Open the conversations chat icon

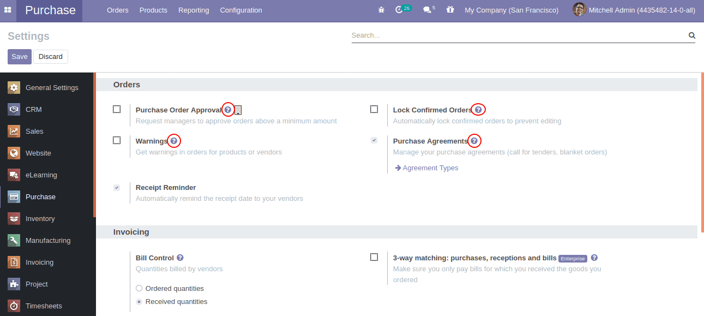pyautogui.click(x=427, y=10)
